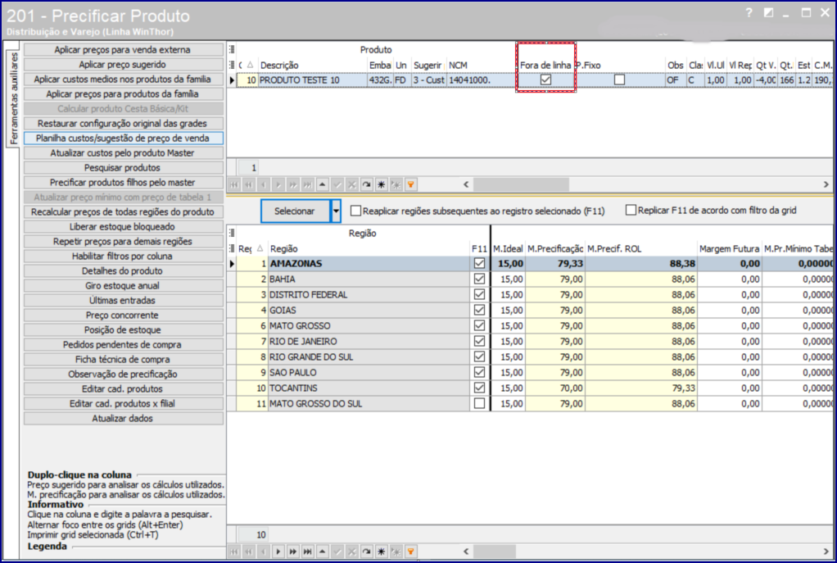Open column chooser icon beside Reg column header
The image size is (837, 563).
pyautogui.click(x=232, y=248)
